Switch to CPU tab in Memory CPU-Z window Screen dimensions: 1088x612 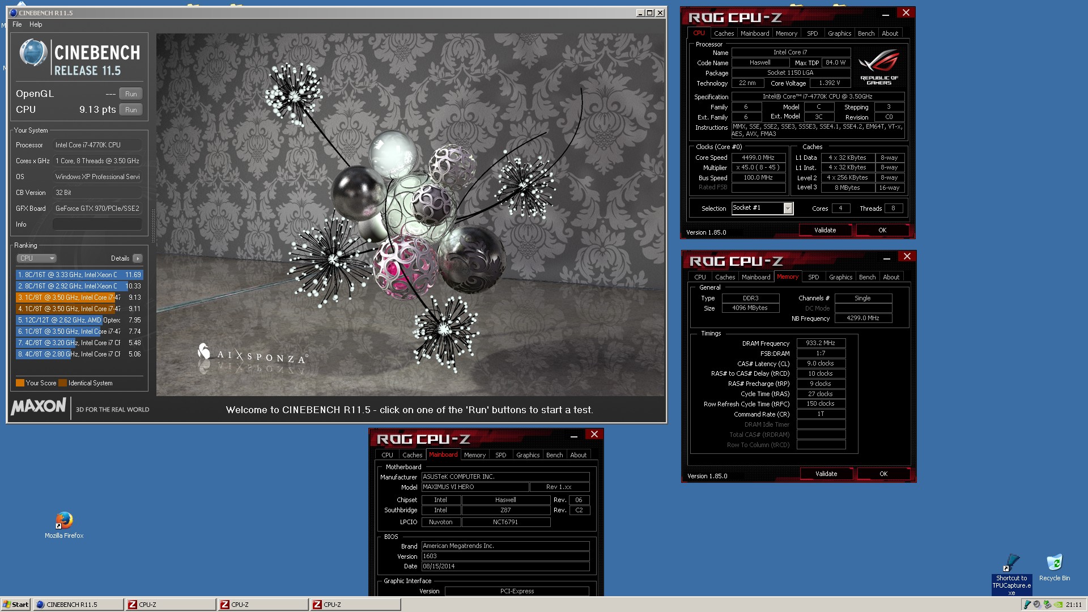click(700, 277)
